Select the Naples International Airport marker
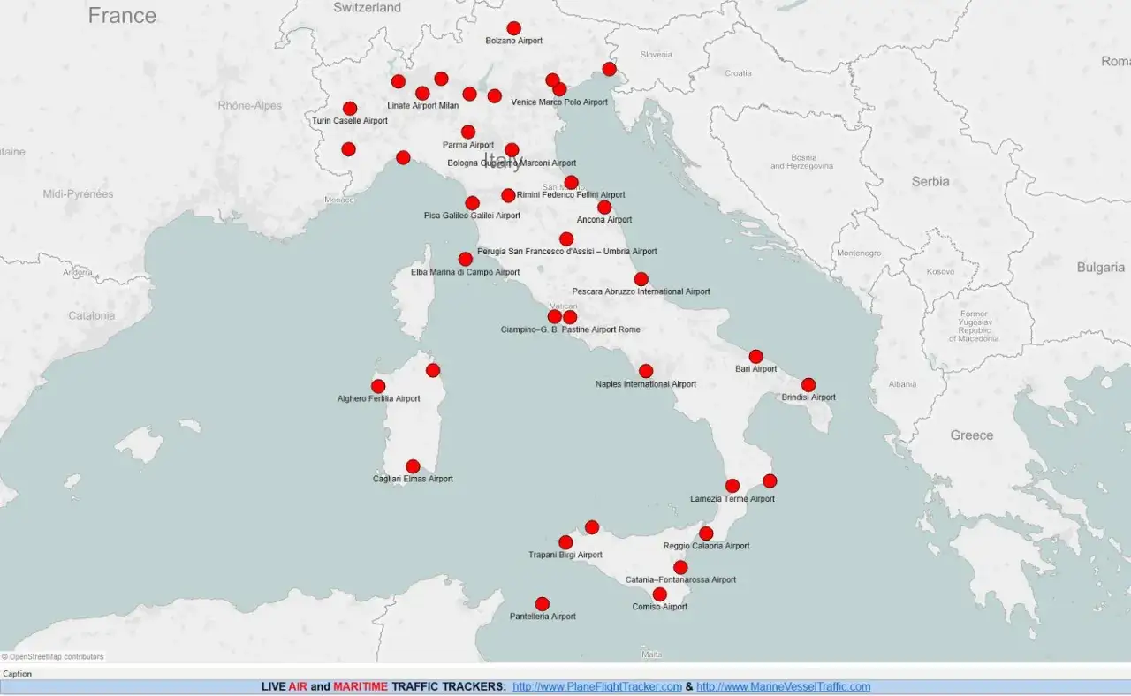The height and width of the screenshot is (696, 1131). click(645, 370)
